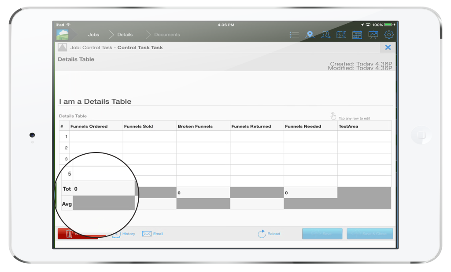Tap the Save button
The height and width of the screenshot is (272, 451).
pos(322,234)
